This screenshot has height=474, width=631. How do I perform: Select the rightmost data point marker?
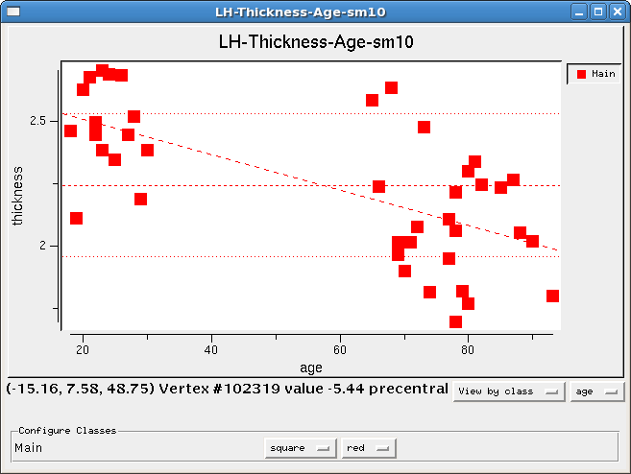click(552, 296)
